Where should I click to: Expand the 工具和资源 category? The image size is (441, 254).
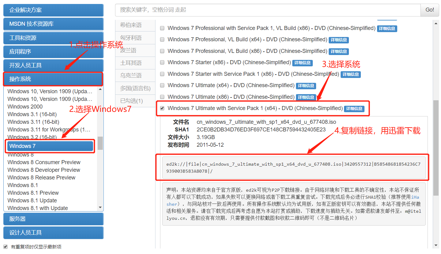coord(53,38)
